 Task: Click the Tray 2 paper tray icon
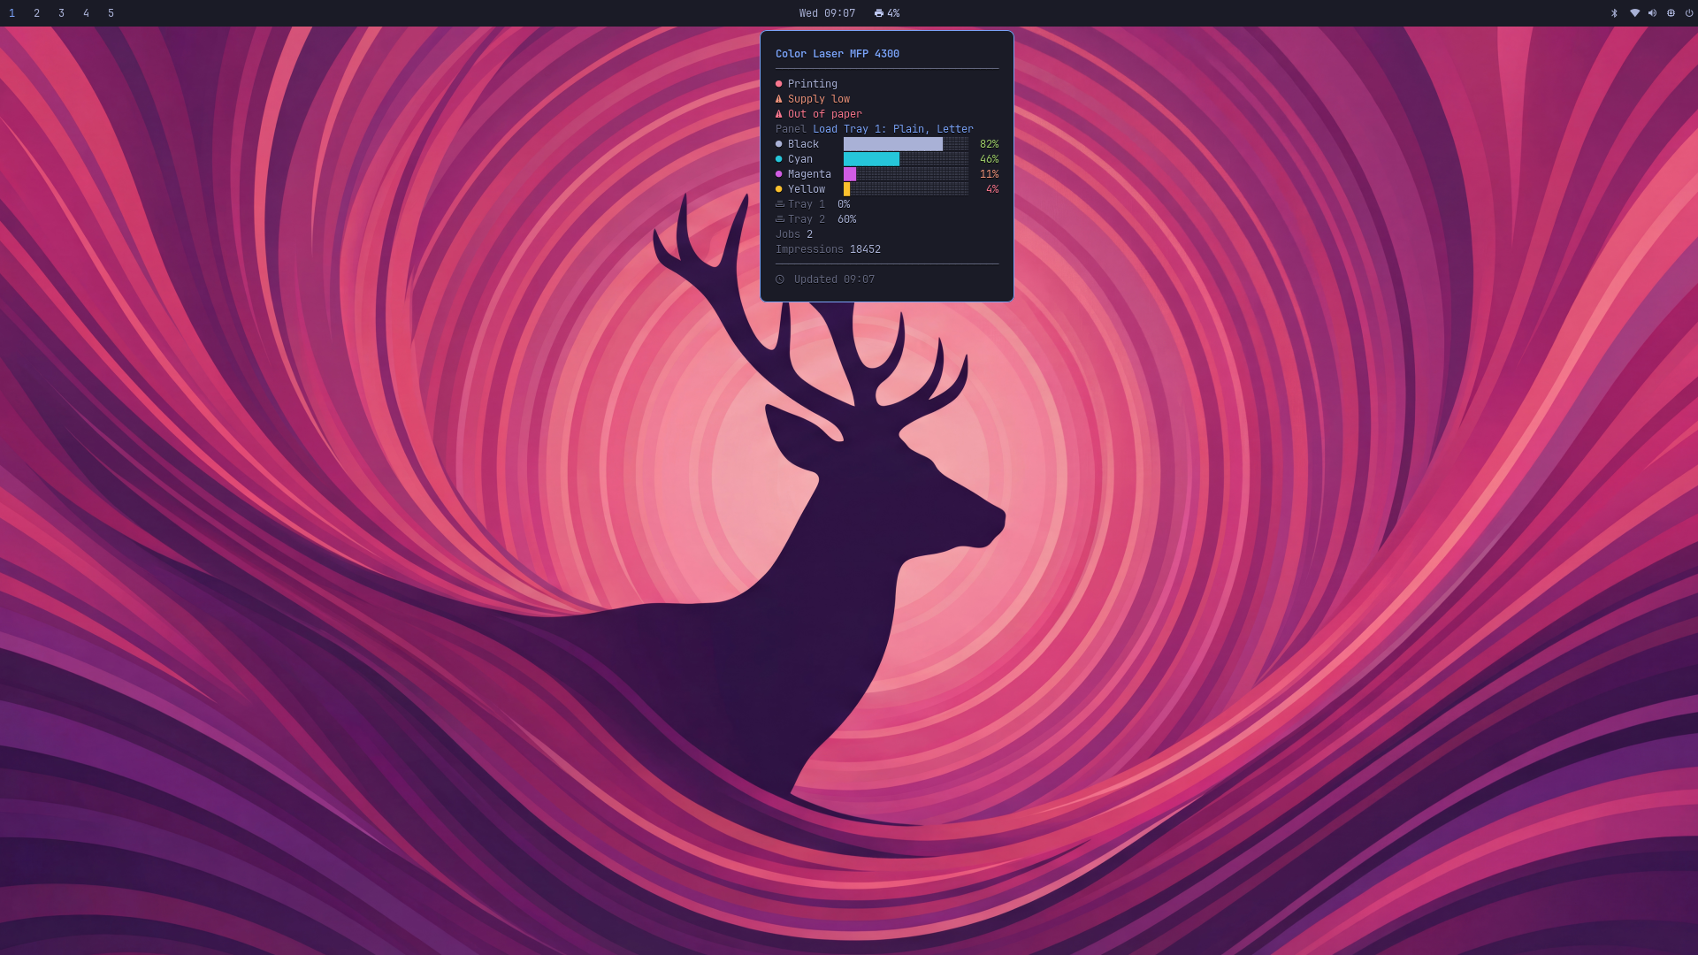tap(780, 219)
